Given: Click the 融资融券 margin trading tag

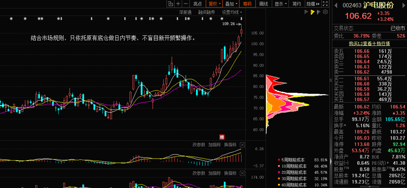Looking at the screenshot, I should click(x=207, y=12).
